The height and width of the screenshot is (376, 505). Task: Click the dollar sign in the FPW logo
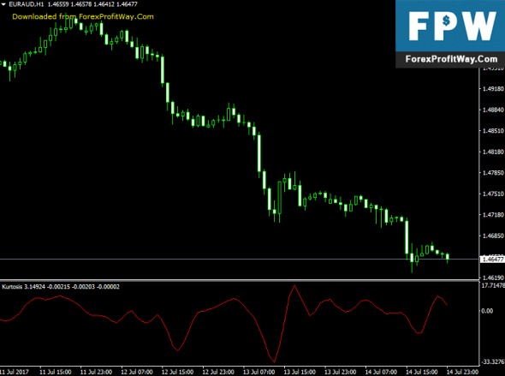point(446,21)
